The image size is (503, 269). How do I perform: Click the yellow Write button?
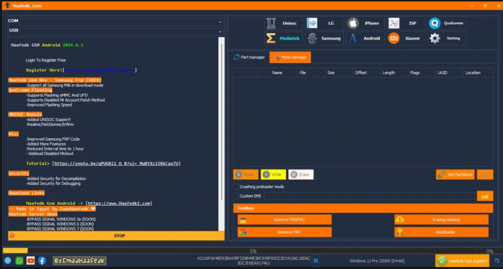pos(273,175)
